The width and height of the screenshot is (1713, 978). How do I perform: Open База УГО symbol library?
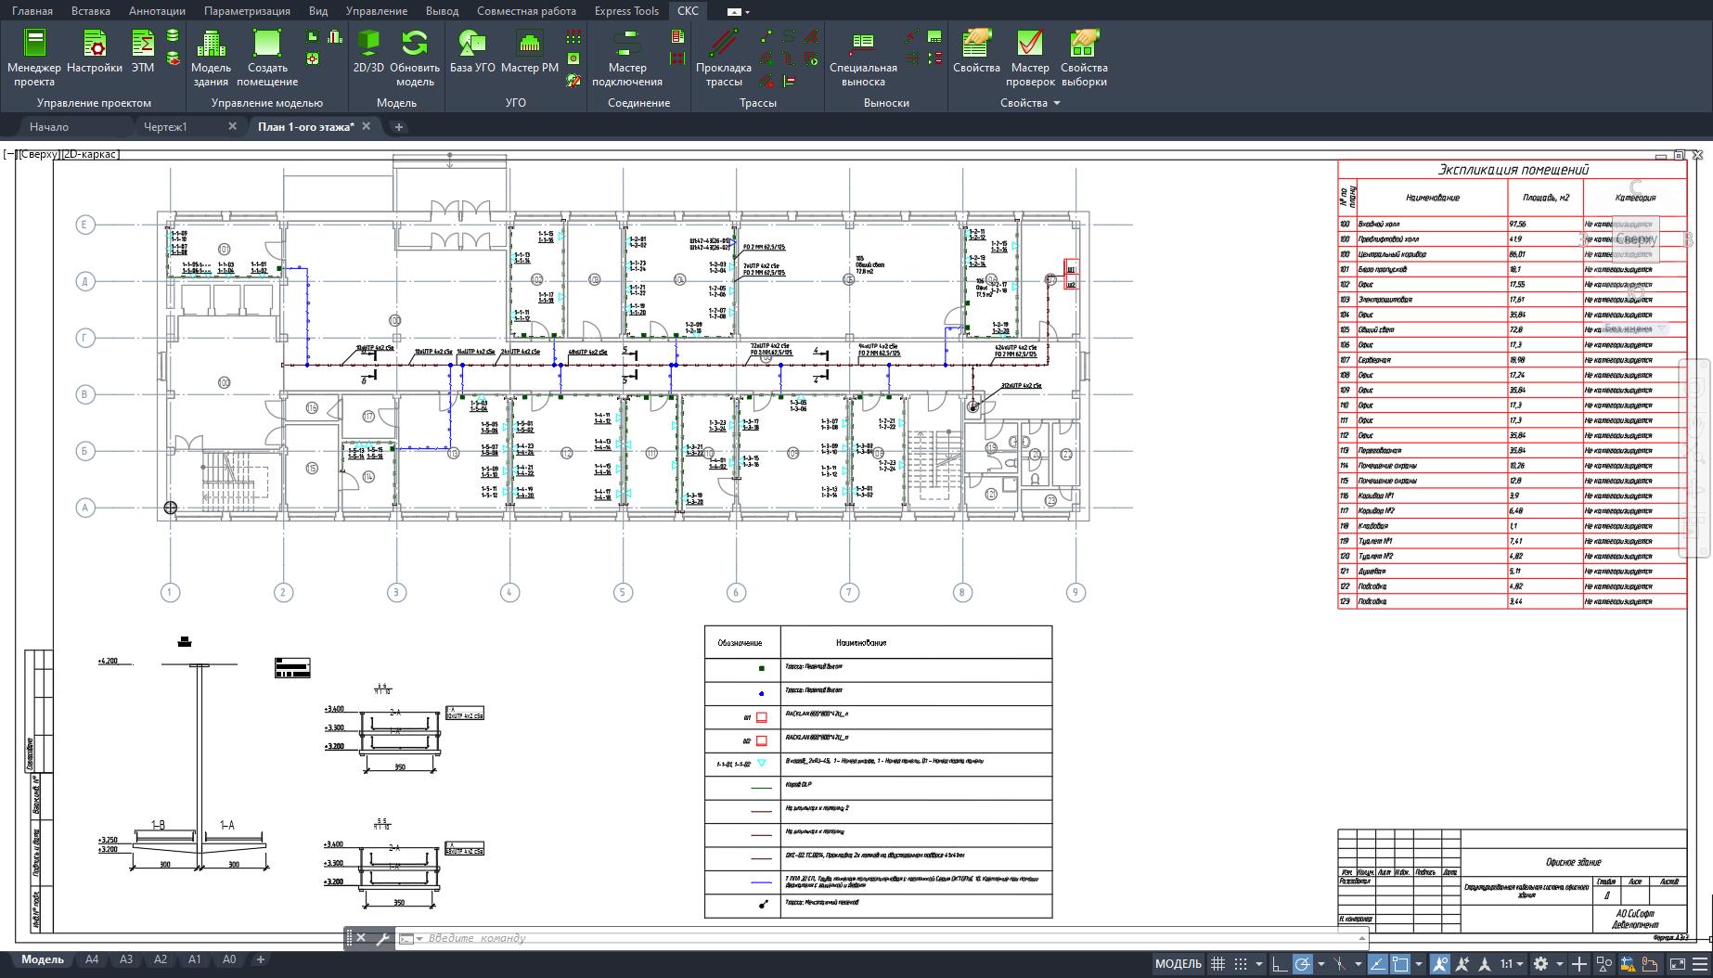[x=472, y=51]
